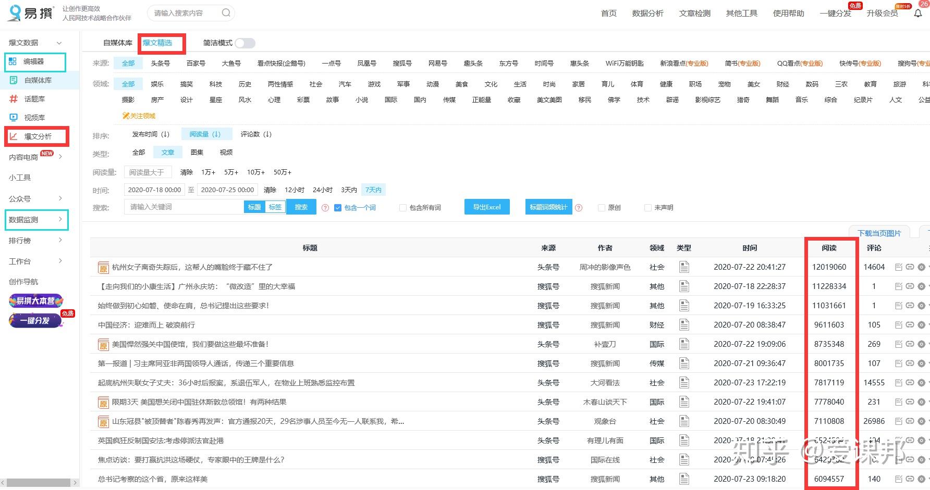The width and height of the screenshot is (930, 490).
Task: Check the 原创 checkbox
Action: (x=602, y=208)
